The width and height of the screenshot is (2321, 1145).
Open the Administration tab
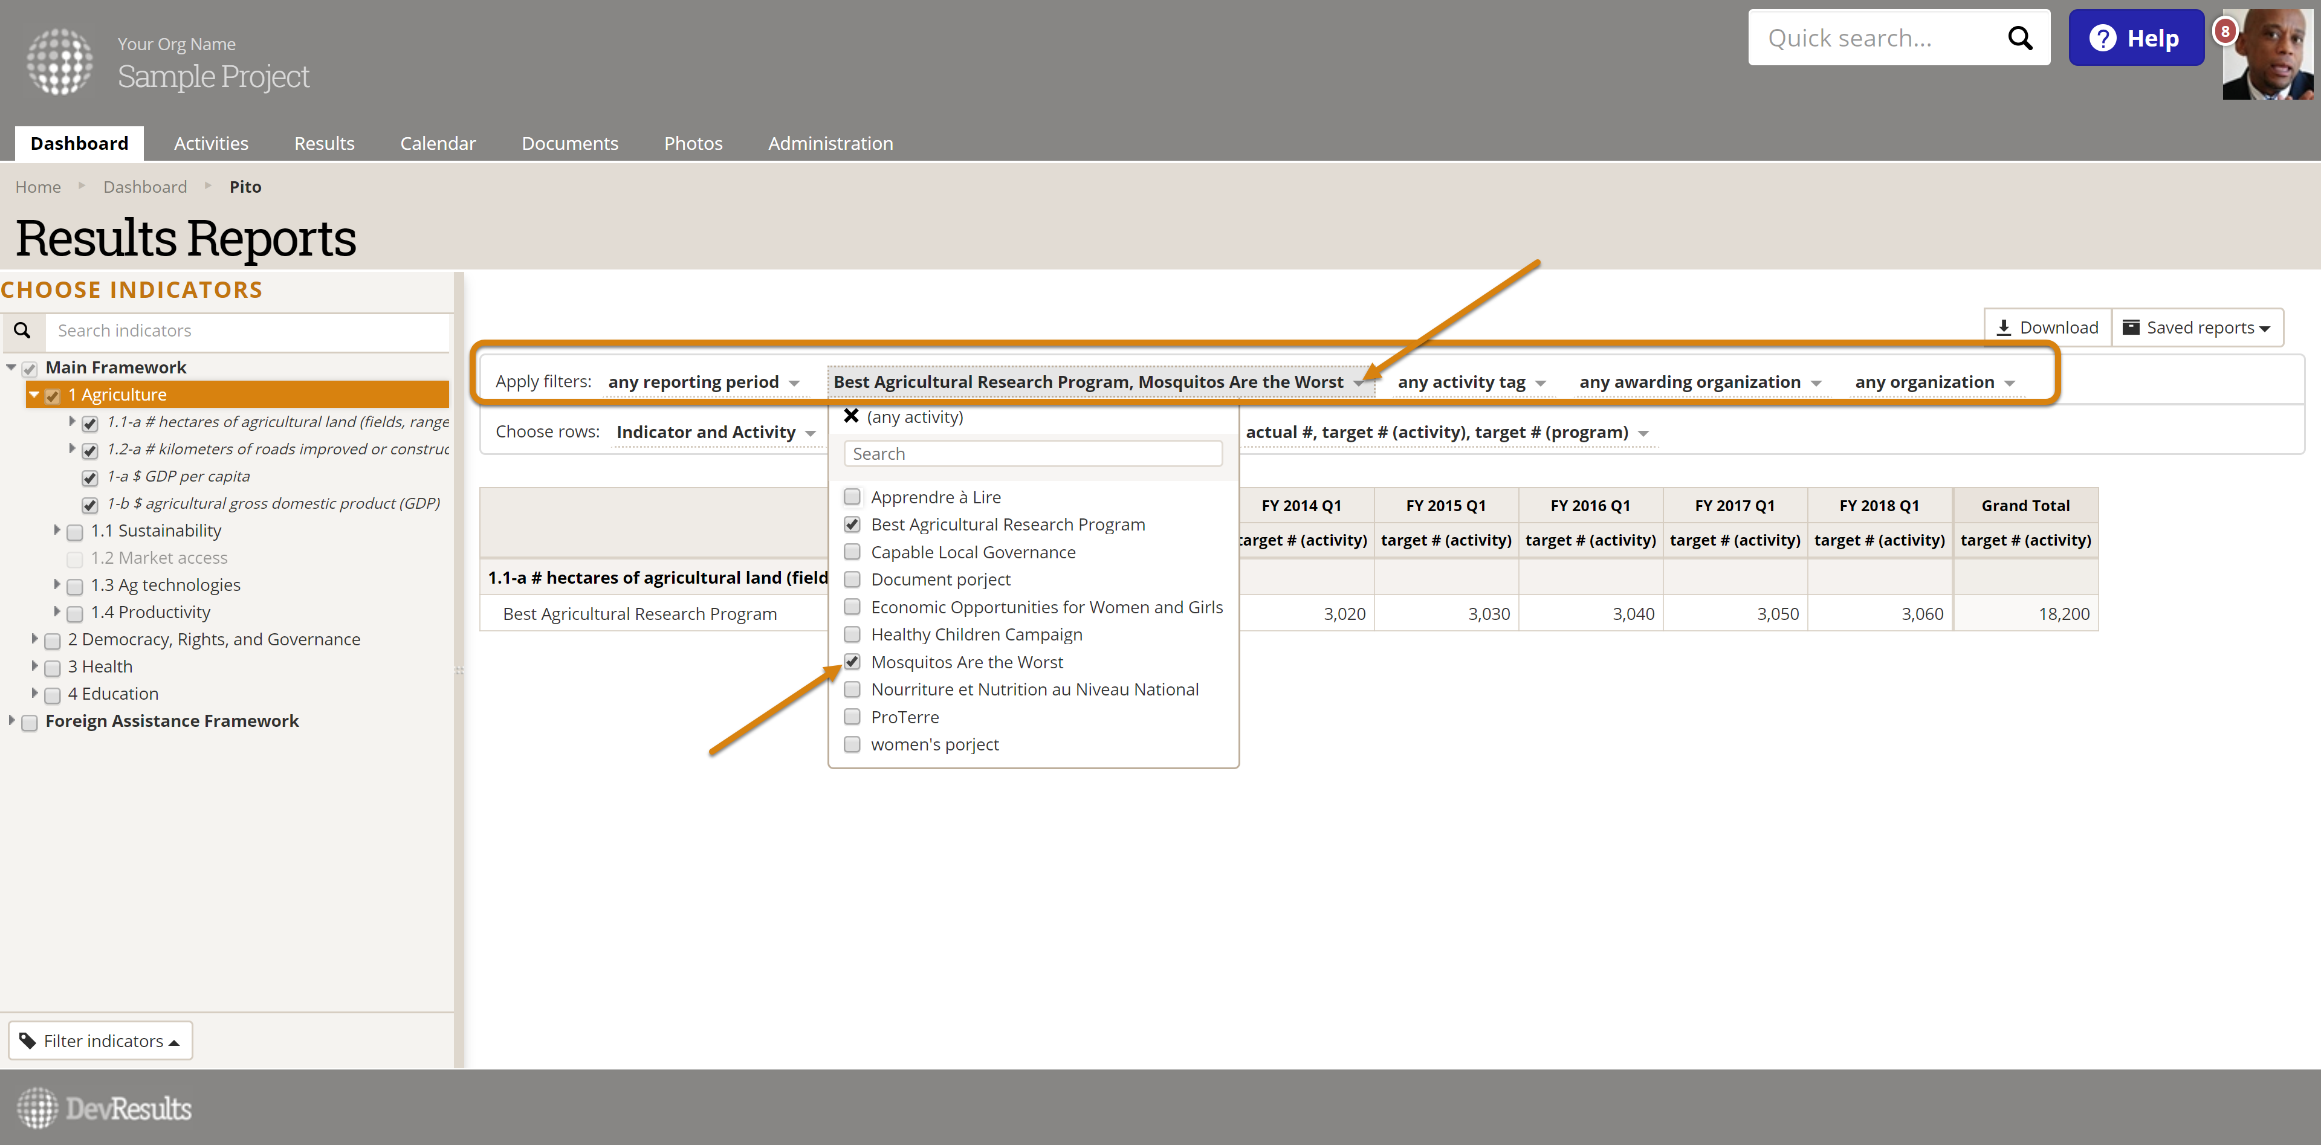click(830, 143)
